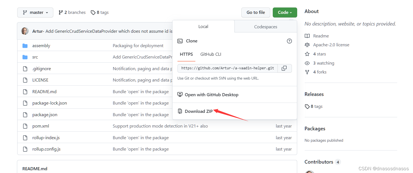Viewport: 413px width, 173px height.
Task: Click the eye icon beside watching
Action: 307,63
